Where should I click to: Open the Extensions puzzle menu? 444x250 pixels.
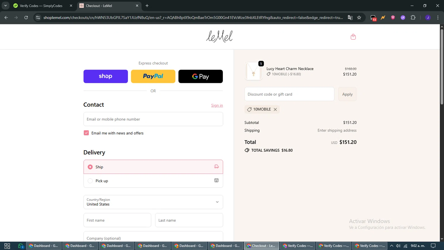pos(413,17)
